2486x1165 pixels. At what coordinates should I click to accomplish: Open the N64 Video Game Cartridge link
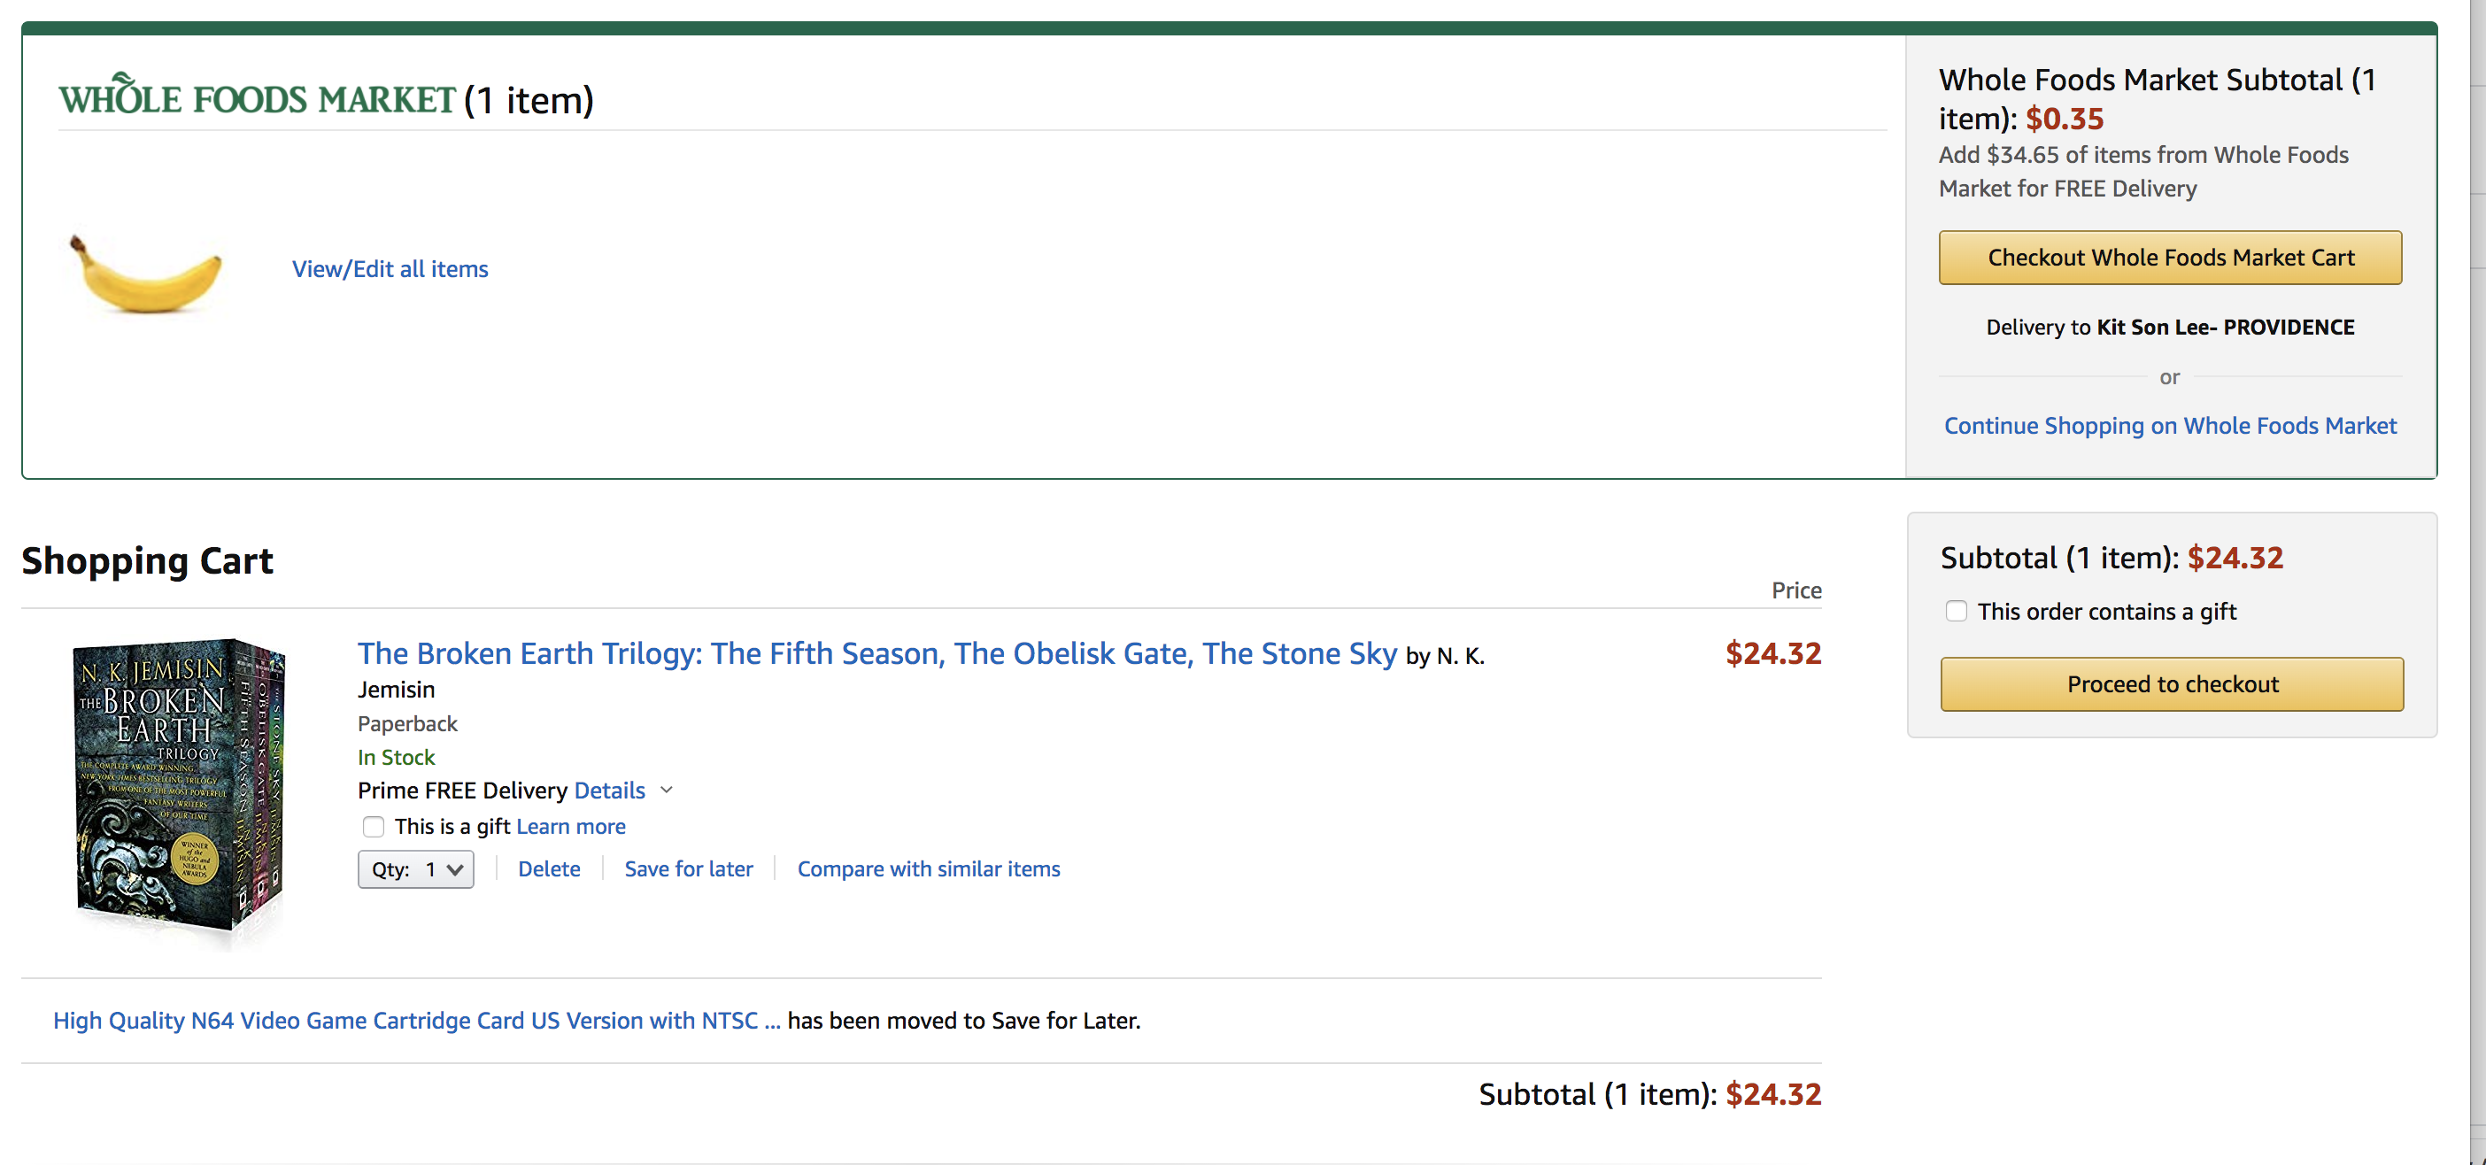pyautogui.click(x=416, y=1022)
